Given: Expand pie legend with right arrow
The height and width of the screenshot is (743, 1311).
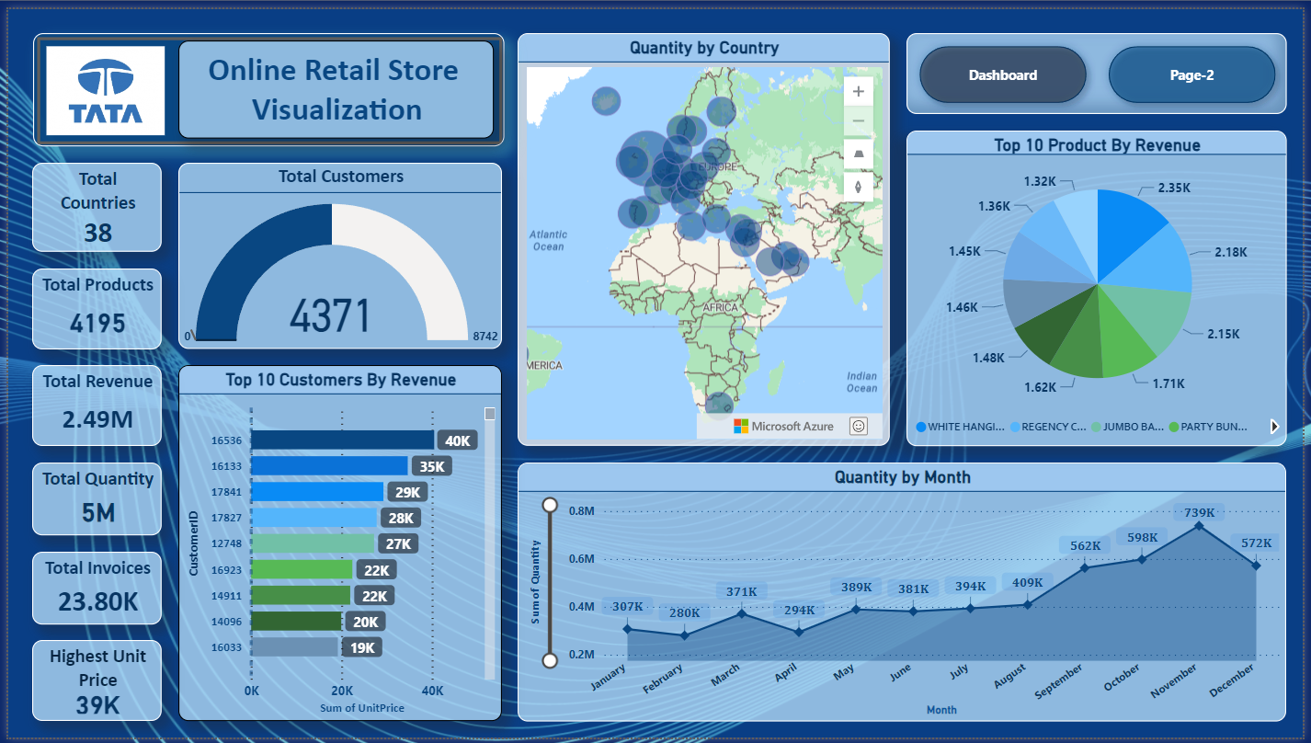Looking at the screenshot, I should tap(1274, 427).
